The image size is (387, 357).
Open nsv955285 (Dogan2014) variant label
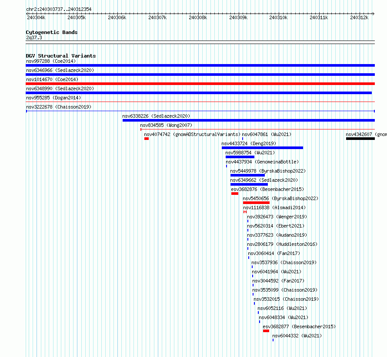[53, 98]
